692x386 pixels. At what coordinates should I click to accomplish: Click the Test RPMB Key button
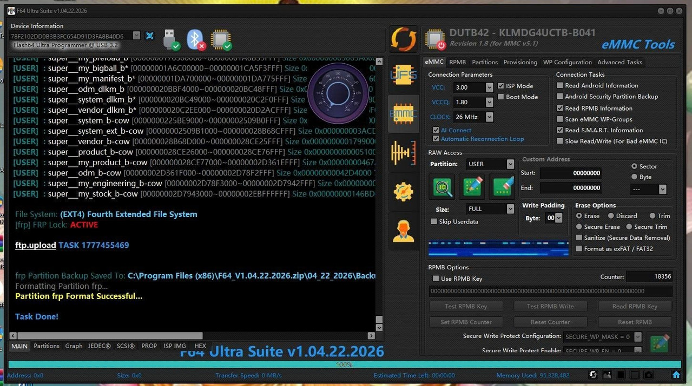[466, 306]
